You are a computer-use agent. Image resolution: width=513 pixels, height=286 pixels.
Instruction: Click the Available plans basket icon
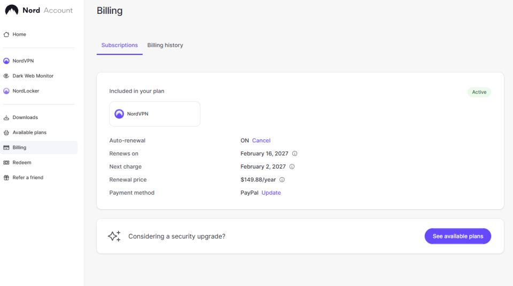[x=6, y=132]
